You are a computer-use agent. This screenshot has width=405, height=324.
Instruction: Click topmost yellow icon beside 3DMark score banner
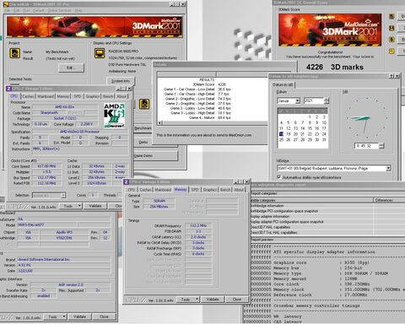(391, 17)
